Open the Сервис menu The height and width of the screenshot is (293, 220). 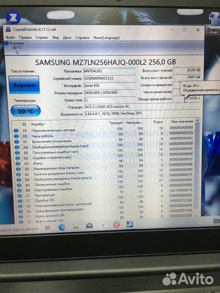(42, 37)
